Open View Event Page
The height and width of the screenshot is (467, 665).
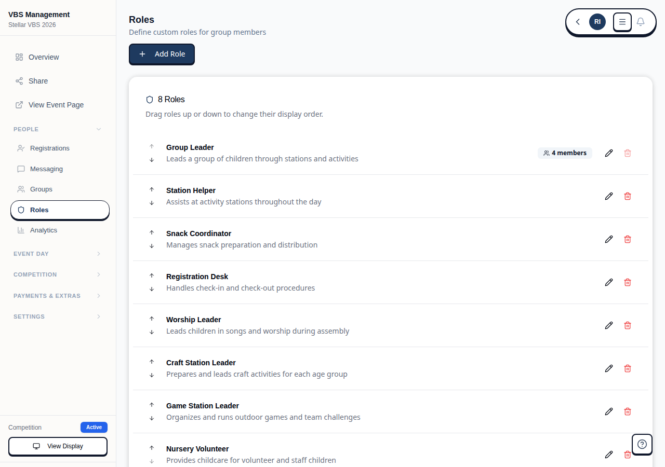click(56, 104)
